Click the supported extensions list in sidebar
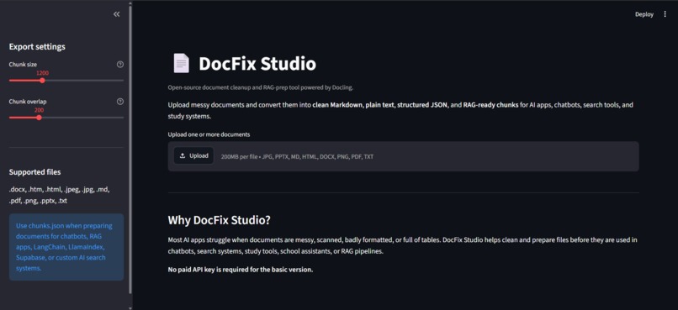This screenshot has width=678, height=310. (59, 195)
